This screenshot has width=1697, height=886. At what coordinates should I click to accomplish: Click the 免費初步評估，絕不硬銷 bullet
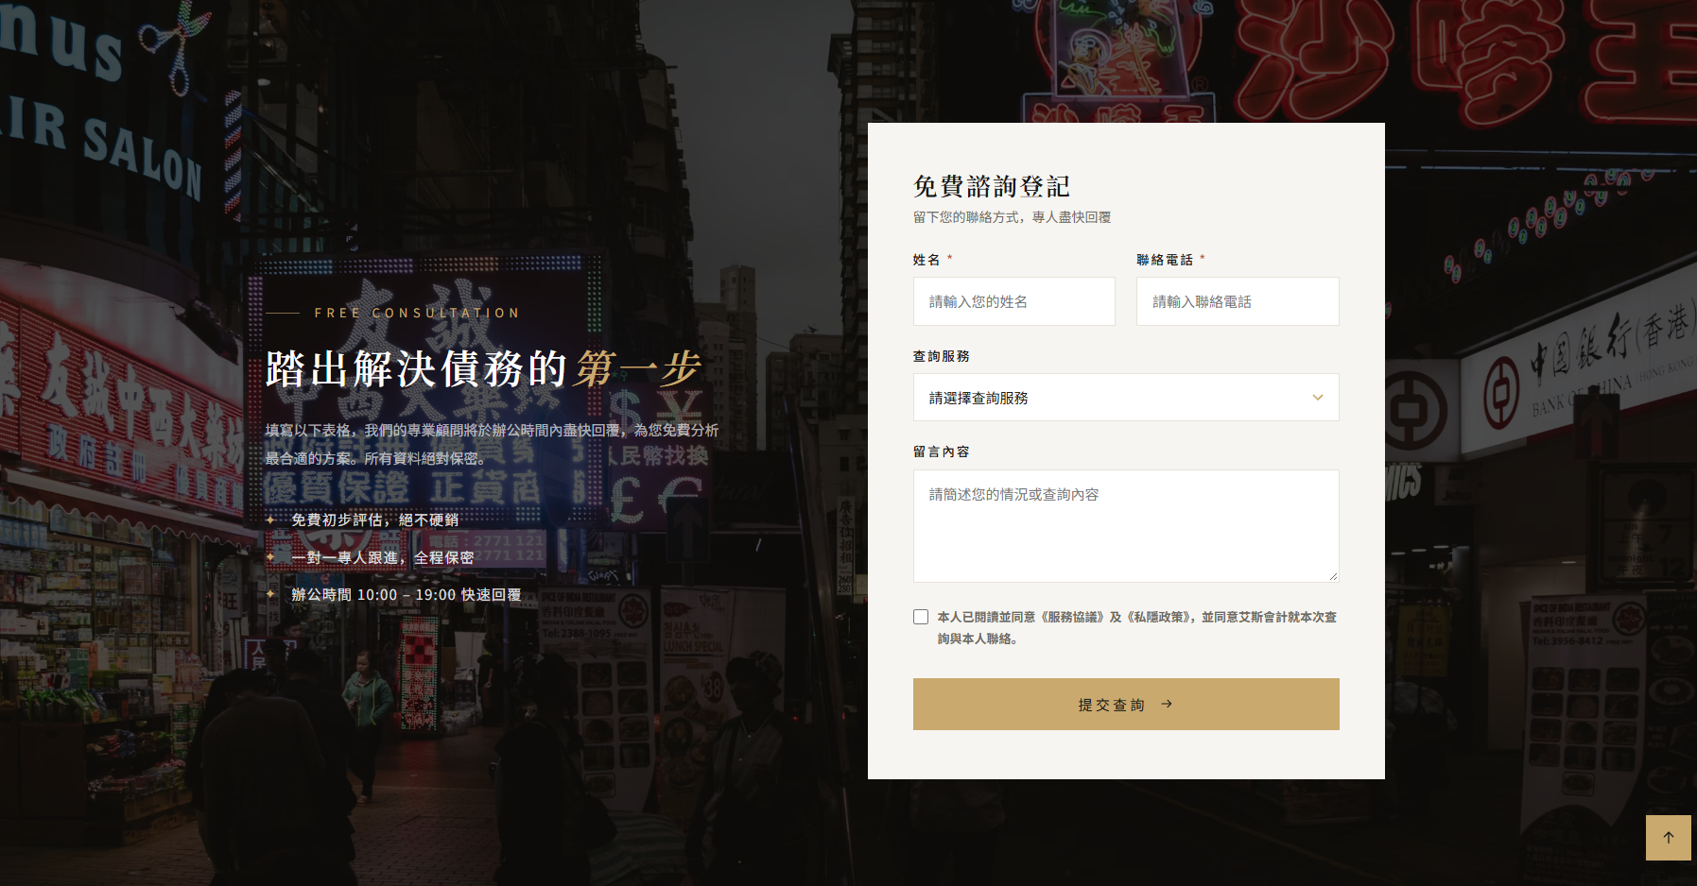[x=375, y=520]
